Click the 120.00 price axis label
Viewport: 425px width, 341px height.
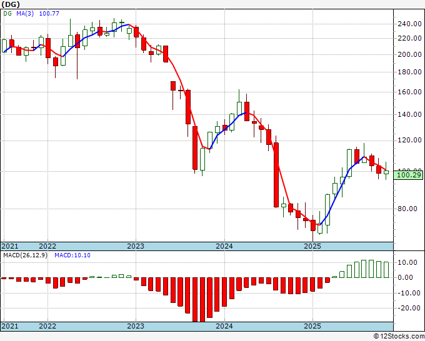point(409,141)
